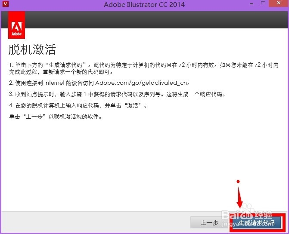
Task: Click step 3 text about 序列号
Action: 117,94
